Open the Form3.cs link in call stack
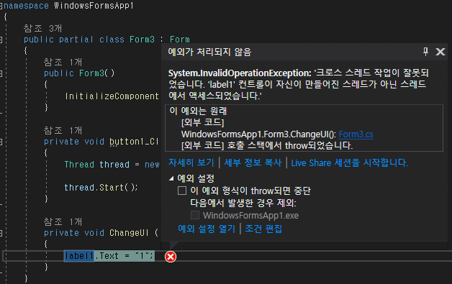Image resolution: width=452 pixels, height=284 pixels. pos(356,134)
